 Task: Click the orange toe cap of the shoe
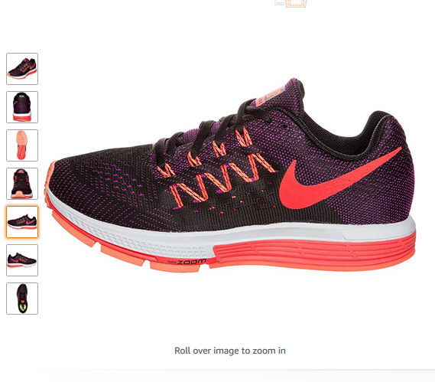coord(50,178)
